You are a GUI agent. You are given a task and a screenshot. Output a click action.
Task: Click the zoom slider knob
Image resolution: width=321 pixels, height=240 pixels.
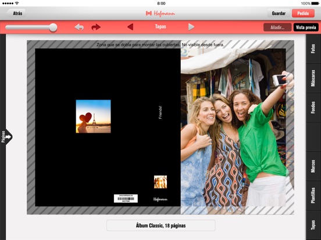(x=53, y=27)
